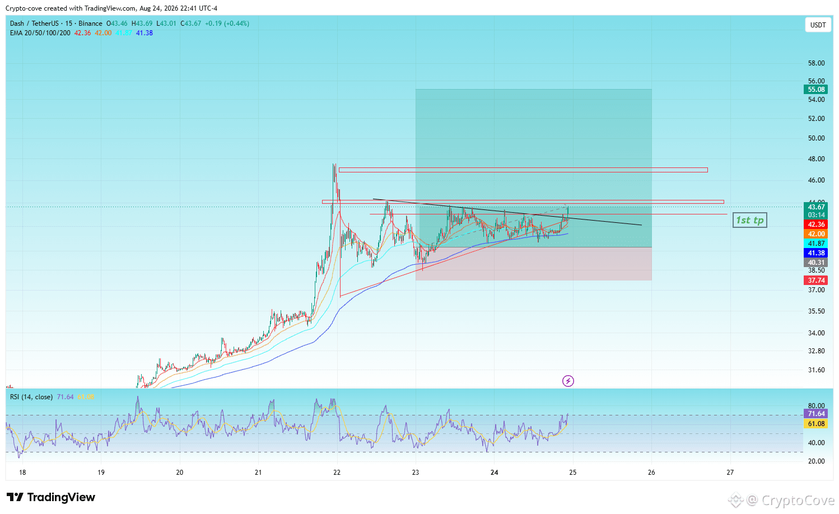Click date label 20 on time axis
Screen dimensions: 839x514
180,473
